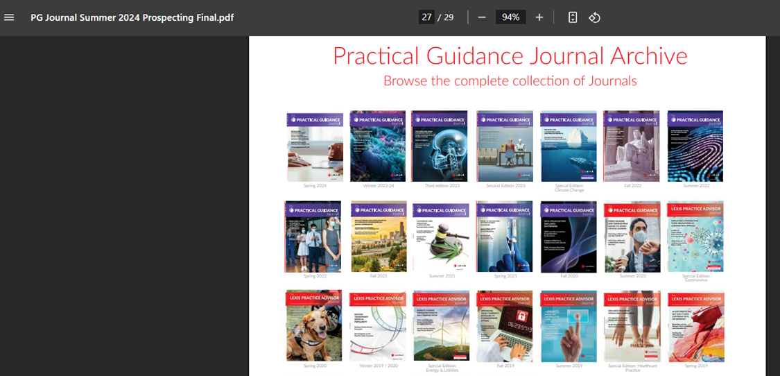
Task: Click the Third edition 2023 caption
Action: 442,186
